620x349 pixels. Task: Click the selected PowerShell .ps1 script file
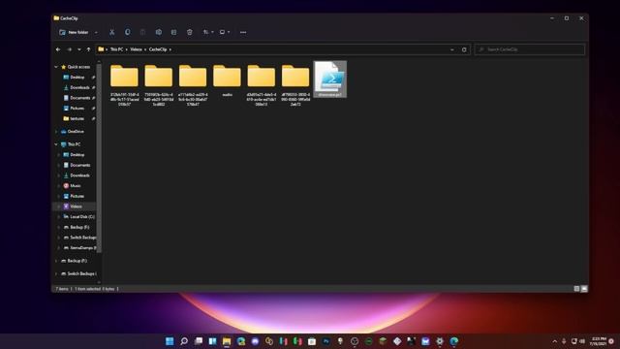pyautogui.click(x=330, y=79)
